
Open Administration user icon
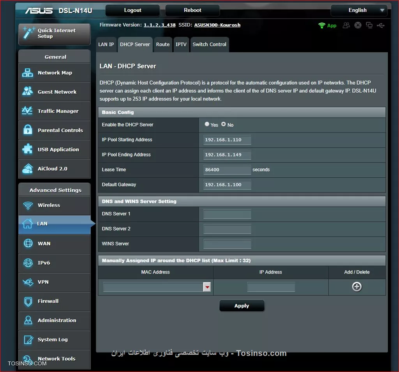(28, 320)
